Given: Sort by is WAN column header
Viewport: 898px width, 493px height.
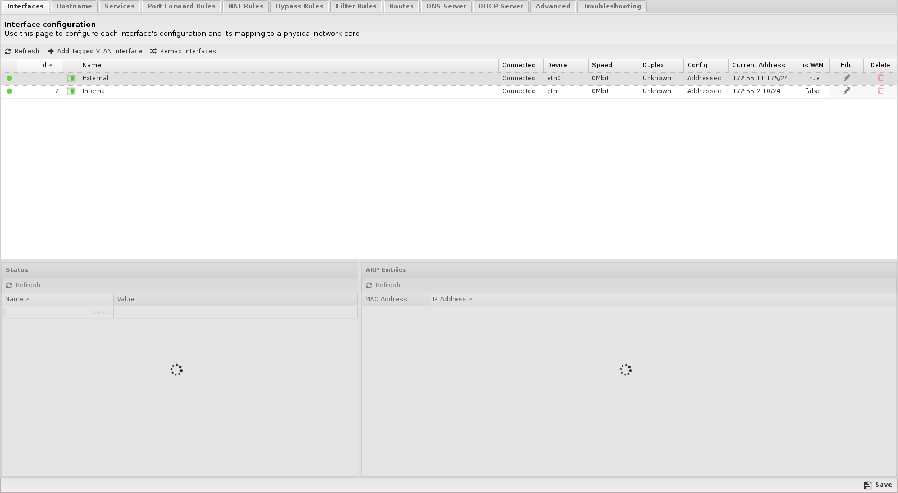Looking at the screenshot, I should [813, 65].
